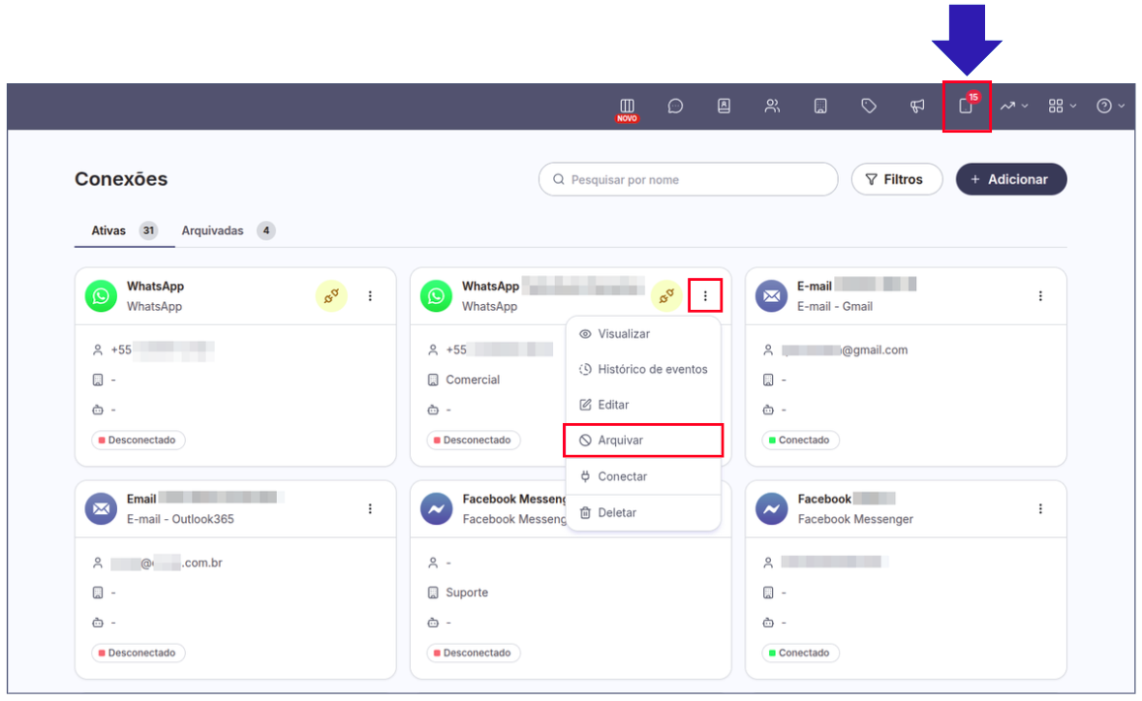
Task: Expand the apps grid dropdown
Action: point(1062,107)
